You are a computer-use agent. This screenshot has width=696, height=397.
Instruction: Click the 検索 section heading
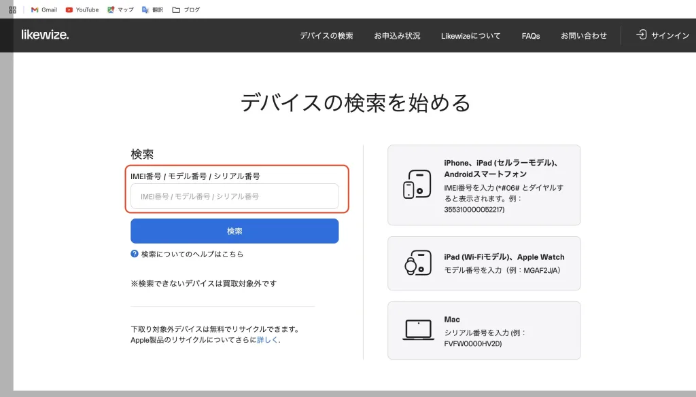pos(142,154)
